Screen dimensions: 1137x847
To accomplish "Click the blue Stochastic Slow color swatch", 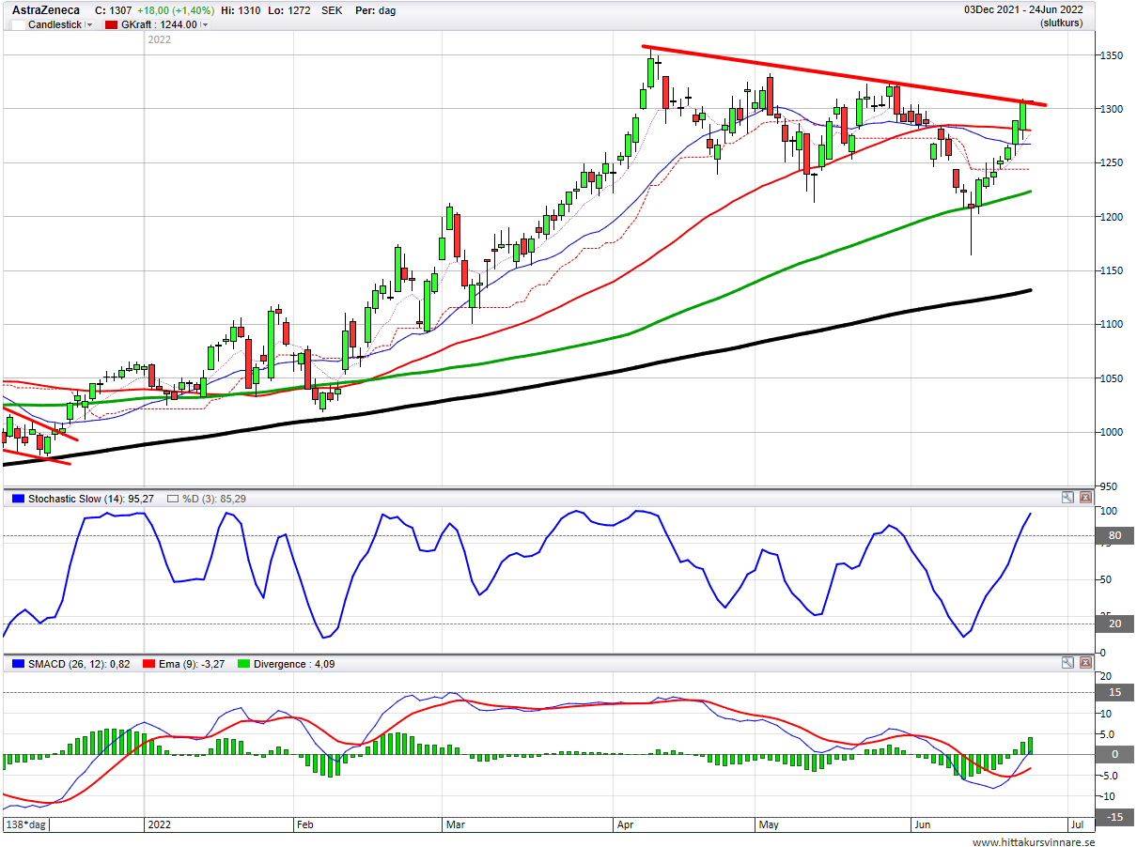I will (x=18, y=498).
